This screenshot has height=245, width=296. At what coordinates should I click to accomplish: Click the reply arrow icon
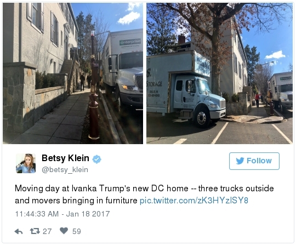click(x=19, y=231)
